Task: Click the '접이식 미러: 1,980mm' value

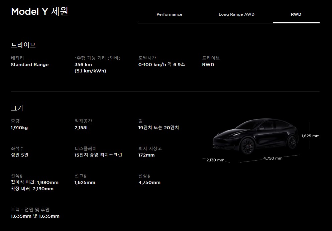Action: click(x=35, y=182)
